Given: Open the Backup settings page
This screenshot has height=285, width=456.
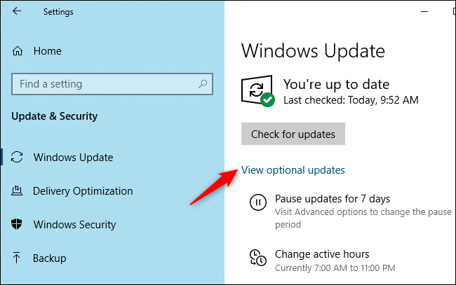Looking at the screenshot, I should point(49,258).
